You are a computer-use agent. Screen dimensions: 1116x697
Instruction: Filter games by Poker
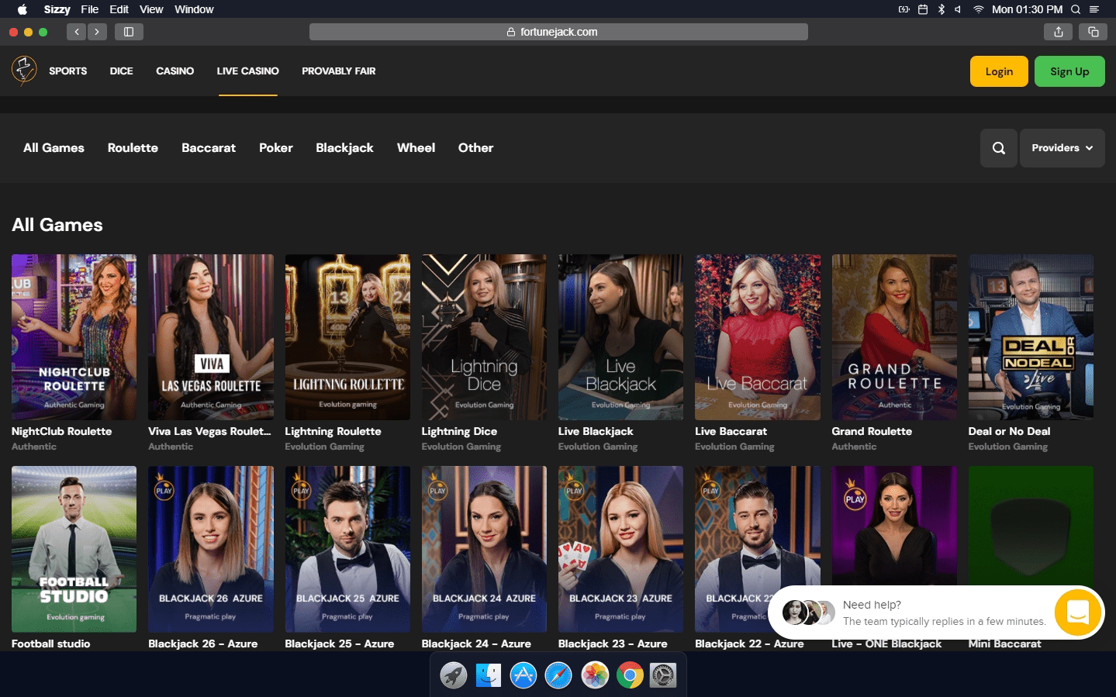(x=276, y=147)
